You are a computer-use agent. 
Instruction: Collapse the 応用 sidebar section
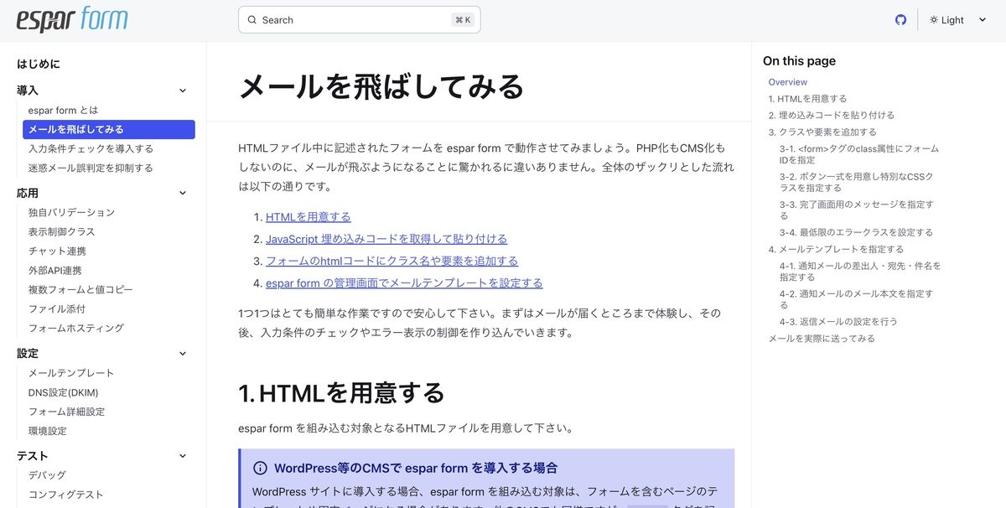point(183,193)
